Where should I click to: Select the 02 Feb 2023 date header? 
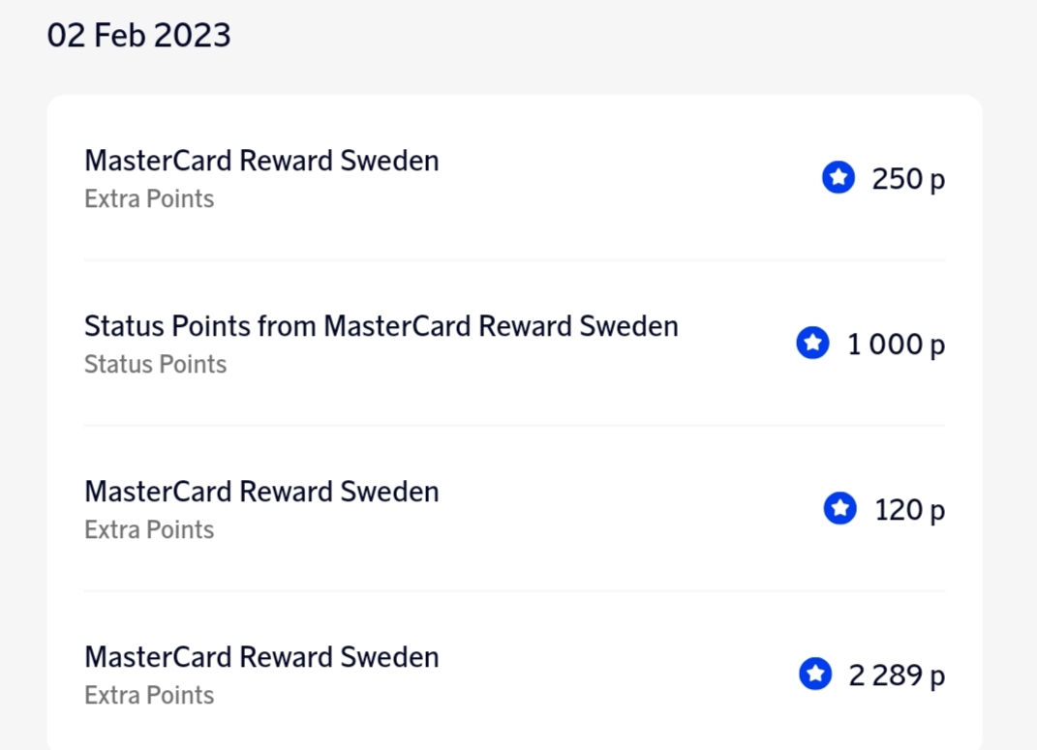tap(139, 36)
